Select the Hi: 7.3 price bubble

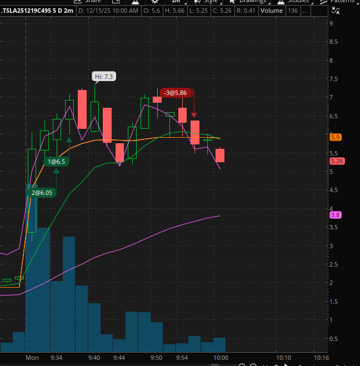click(104, 76)
